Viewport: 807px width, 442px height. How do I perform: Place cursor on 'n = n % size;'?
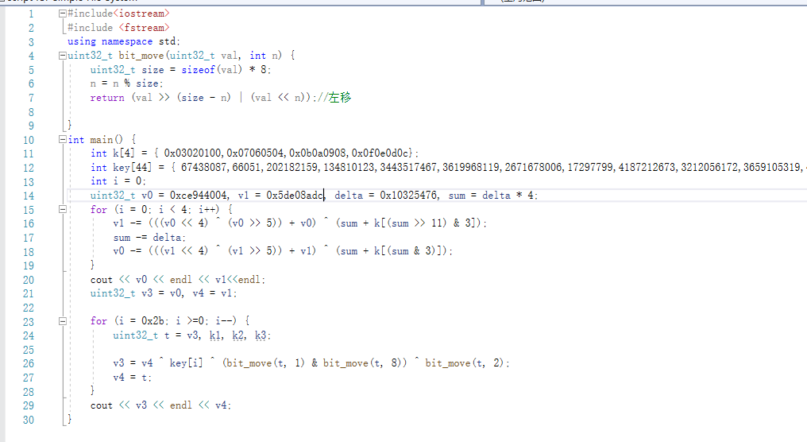[126, 83]
